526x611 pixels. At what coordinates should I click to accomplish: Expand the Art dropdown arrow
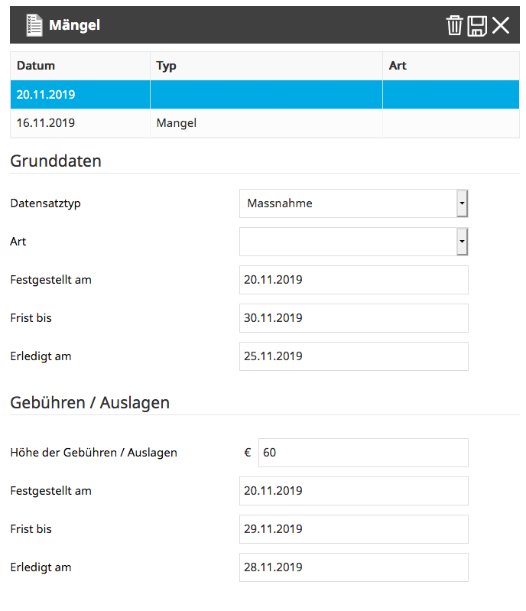tap(462, 242)
